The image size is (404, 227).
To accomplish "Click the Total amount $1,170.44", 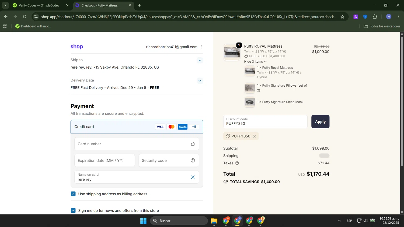I will pyautogui.click(x=318, y=174).
